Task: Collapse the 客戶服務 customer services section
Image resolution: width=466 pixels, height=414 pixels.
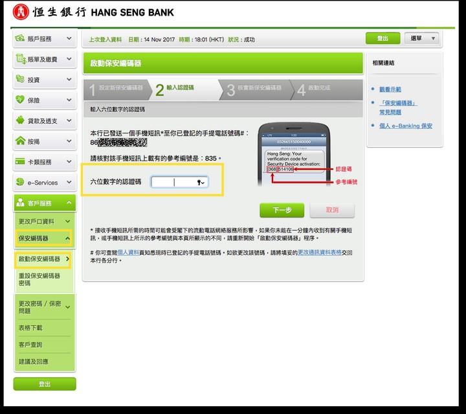Action: [x=69, y=203]
